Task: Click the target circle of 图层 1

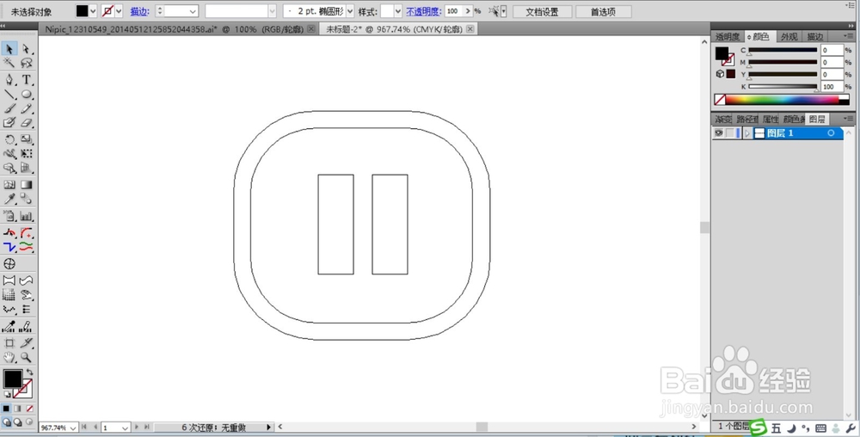Action: (831, 133)
